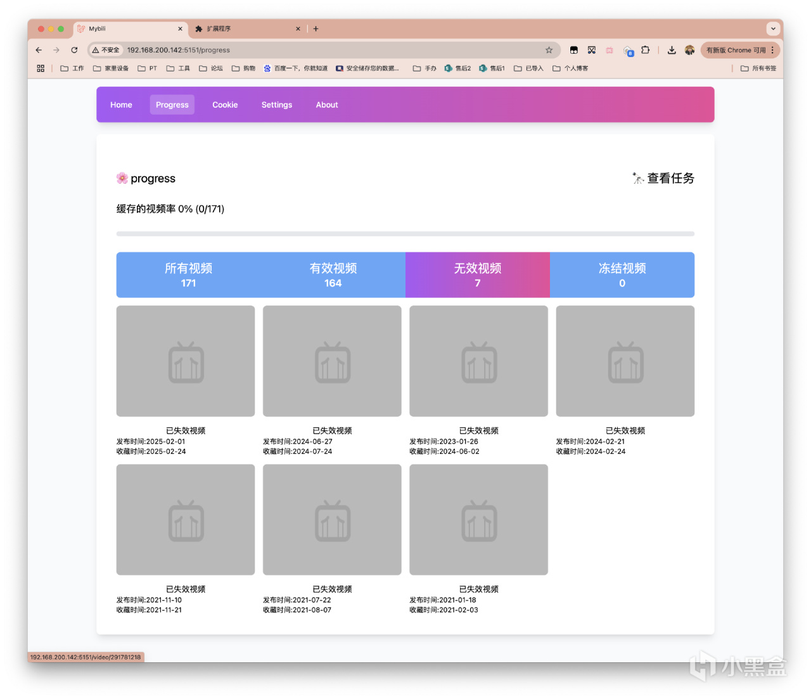Open the 百度一下 bookmark

pyautogui.click(x=296, y=68)
